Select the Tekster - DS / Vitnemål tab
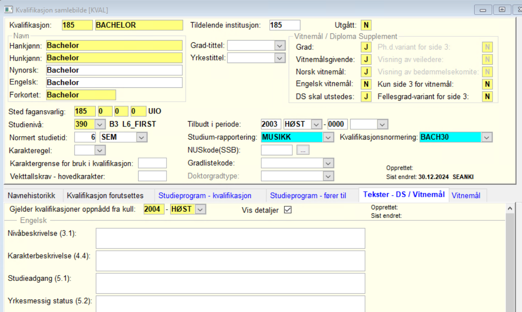Viewport: 522px width, 312px height. 404,194
